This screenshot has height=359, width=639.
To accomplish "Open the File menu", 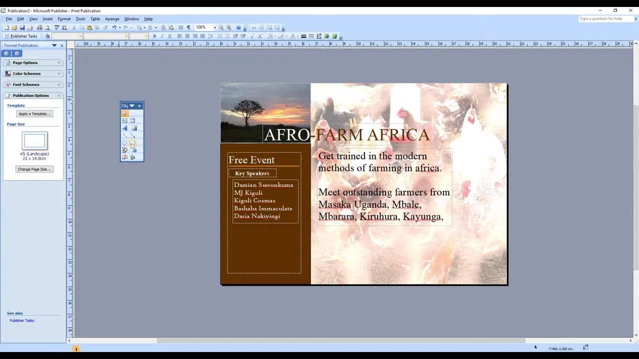I will point(9,19).
